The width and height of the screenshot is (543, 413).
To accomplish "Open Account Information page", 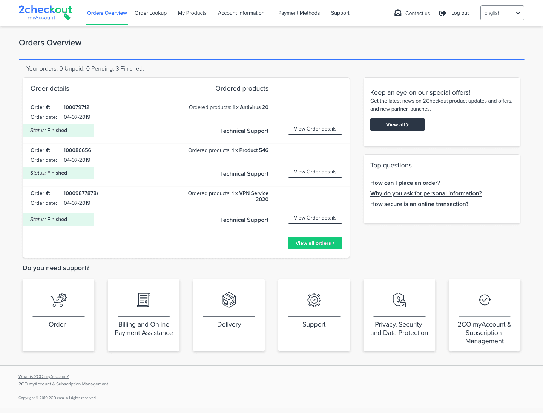I will coord(241,13).
